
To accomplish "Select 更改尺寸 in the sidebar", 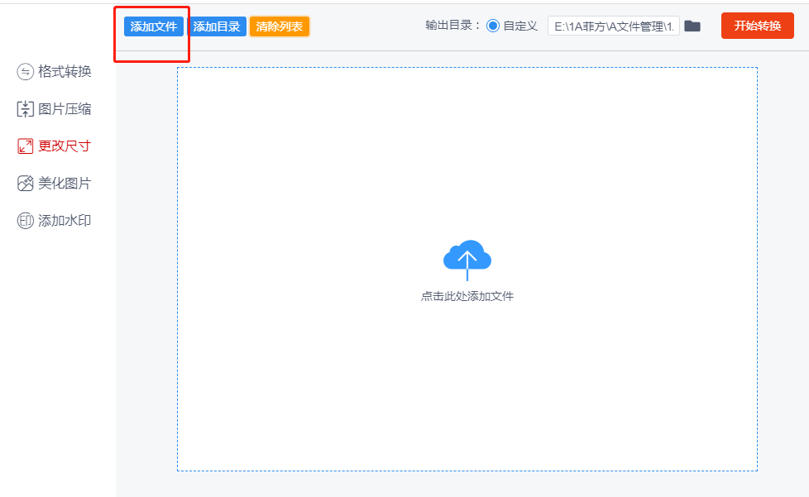I will point(54,146).
